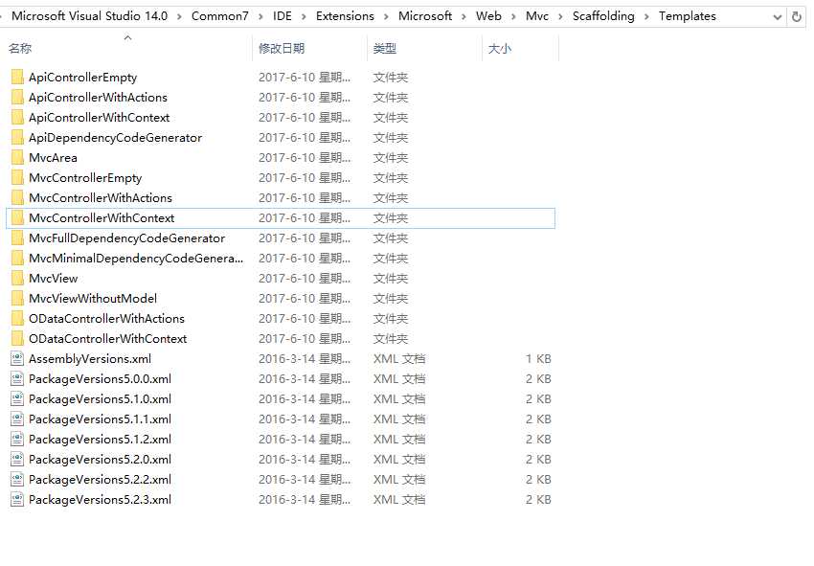Select the MvcArea folder name

tap(53, 158)
